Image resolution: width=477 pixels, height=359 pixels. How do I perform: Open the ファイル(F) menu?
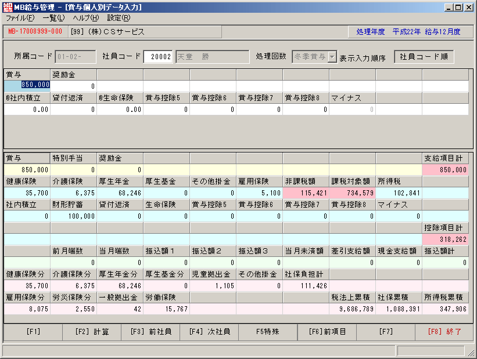(x=20, y=18)
